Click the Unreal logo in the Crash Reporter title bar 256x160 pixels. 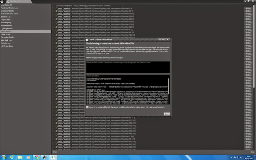click(x=87, y=40)
